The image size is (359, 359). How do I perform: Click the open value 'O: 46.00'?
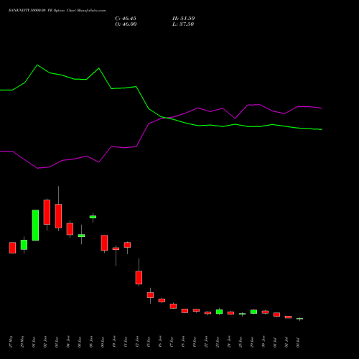[x=126, y=24]
